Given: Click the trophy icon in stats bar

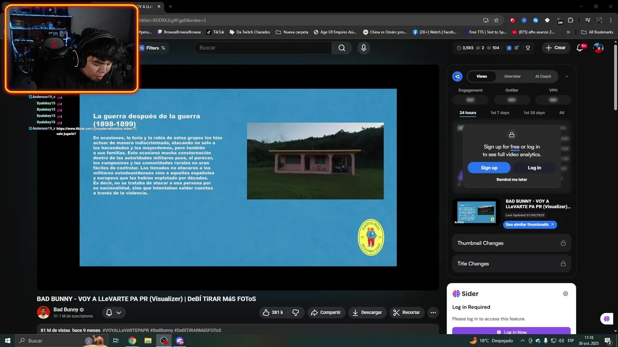Looking at the screenshot, I should click(x=528, y=48).
